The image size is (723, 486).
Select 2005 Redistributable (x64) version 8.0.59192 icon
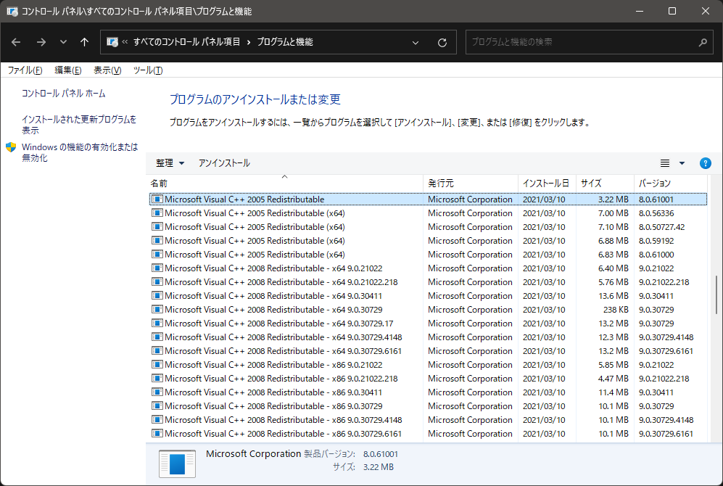tap(157, 241)
